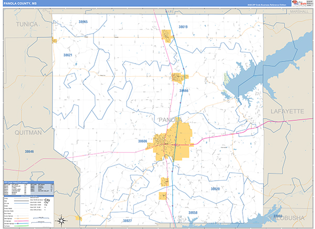Click the yellow town area above 38658
Image resolution: width=315 pixels, height=229 pixels.
164,195
